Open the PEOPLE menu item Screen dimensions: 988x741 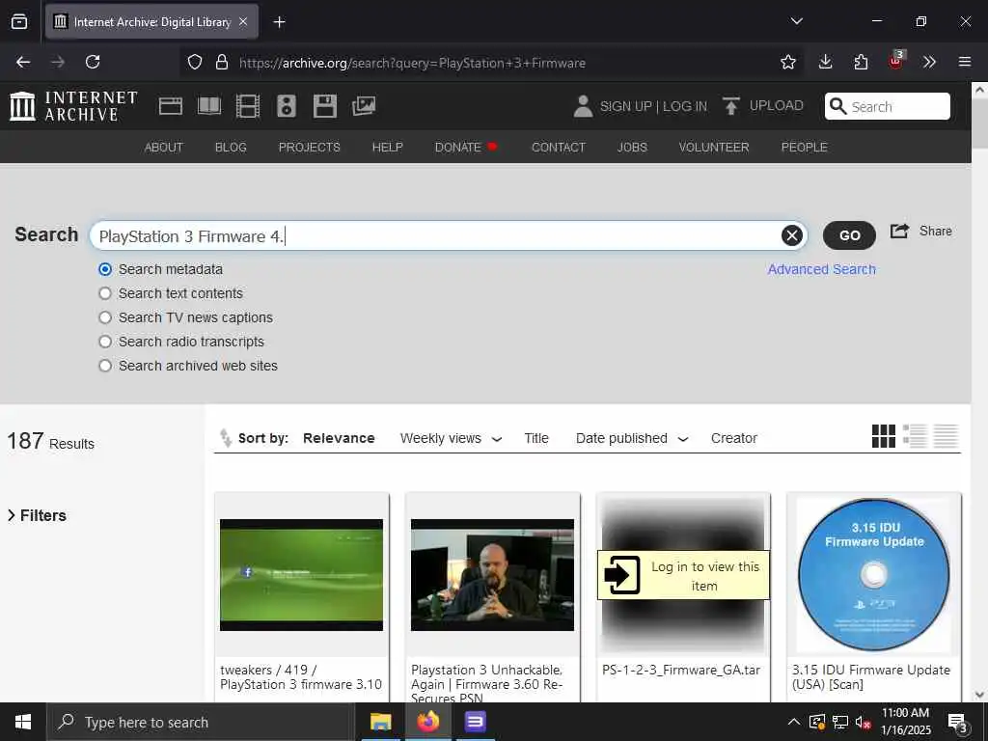point(804,147)
